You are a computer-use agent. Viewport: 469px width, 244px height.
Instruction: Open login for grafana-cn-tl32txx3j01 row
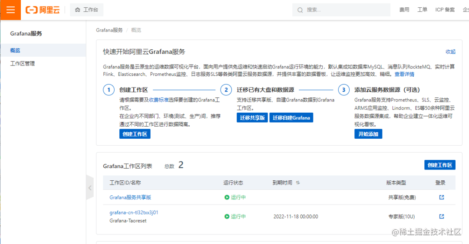coord(442,217)
